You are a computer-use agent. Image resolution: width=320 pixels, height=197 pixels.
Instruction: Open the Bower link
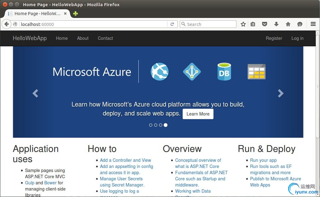coord(50,183)
